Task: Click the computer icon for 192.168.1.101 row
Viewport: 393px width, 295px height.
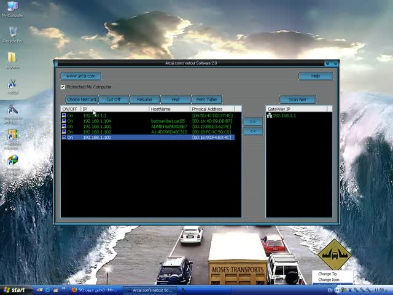Action: pos(64,127)
